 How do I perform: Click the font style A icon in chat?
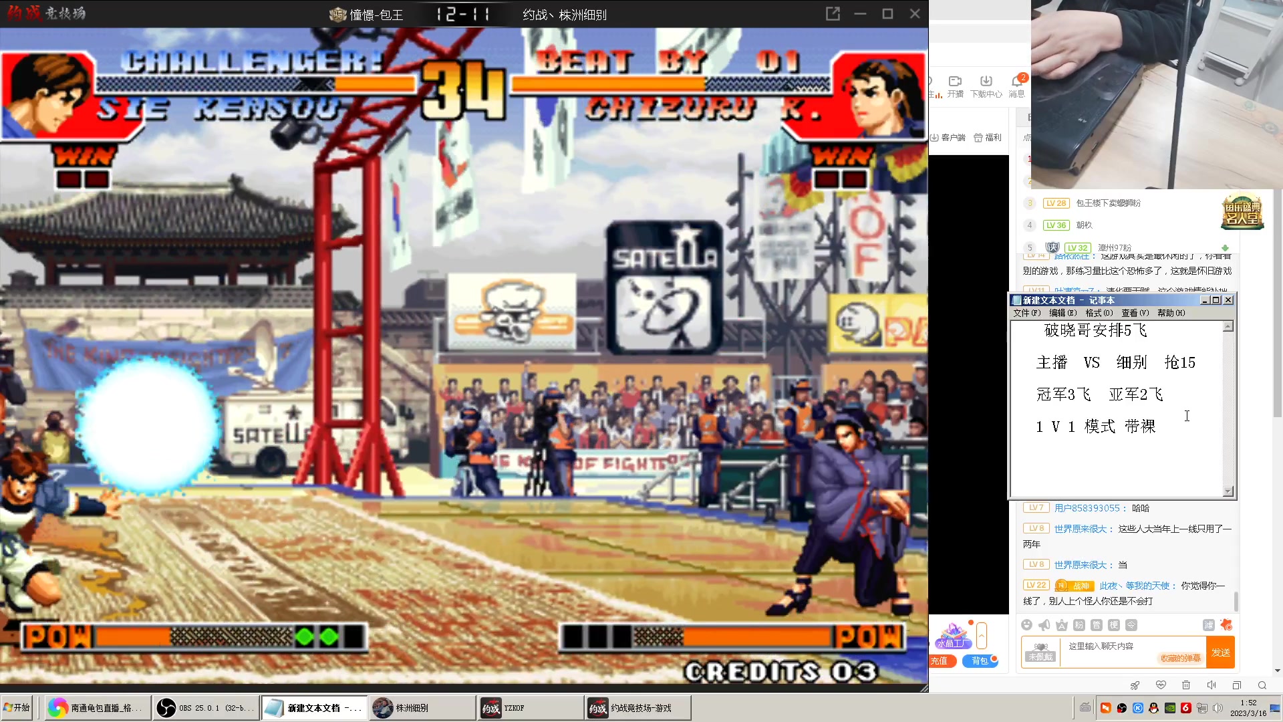(1062, 625)
